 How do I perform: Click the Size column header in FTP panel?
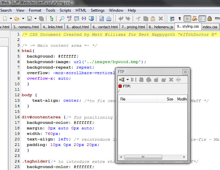[170, 99]
